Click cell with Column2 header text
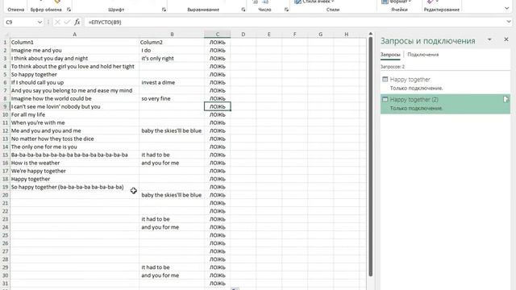The height and width of the screenshot is (290, 516). [172, 43]
